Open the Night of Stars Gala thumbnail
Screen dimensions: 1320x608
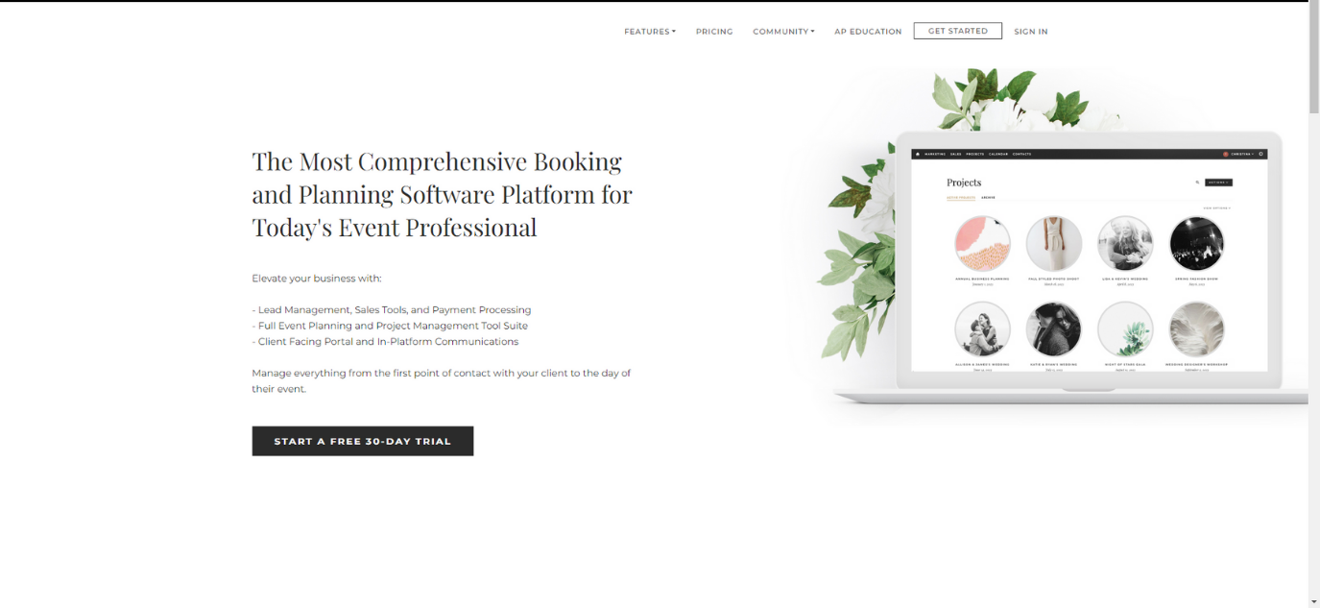pos(1125,329)
